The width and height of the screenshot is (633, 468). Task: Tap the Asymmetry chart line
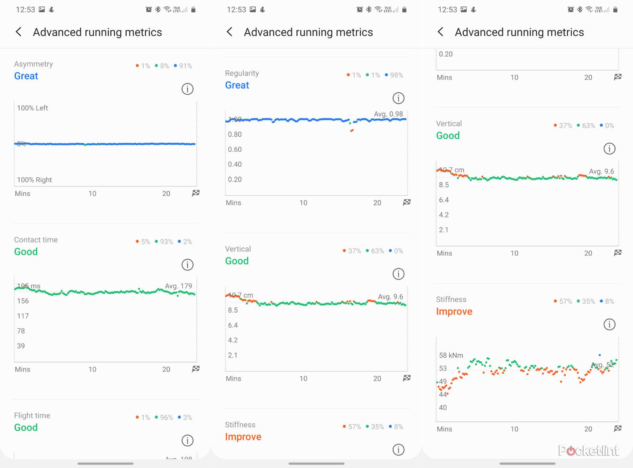105,144
